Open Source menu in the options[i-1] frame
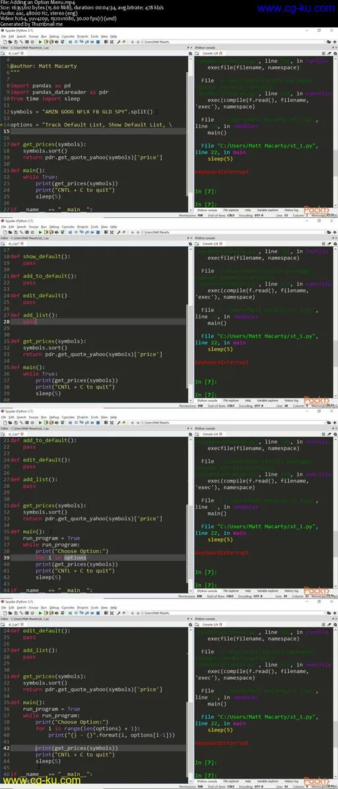The height and width of the screenshot is (789, 338). (34, 608)
